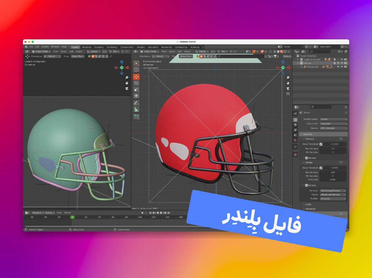Choose the Cursor tool in the toolbar
This screenshot has height=278, width=372.
click(x=136, y=69)
